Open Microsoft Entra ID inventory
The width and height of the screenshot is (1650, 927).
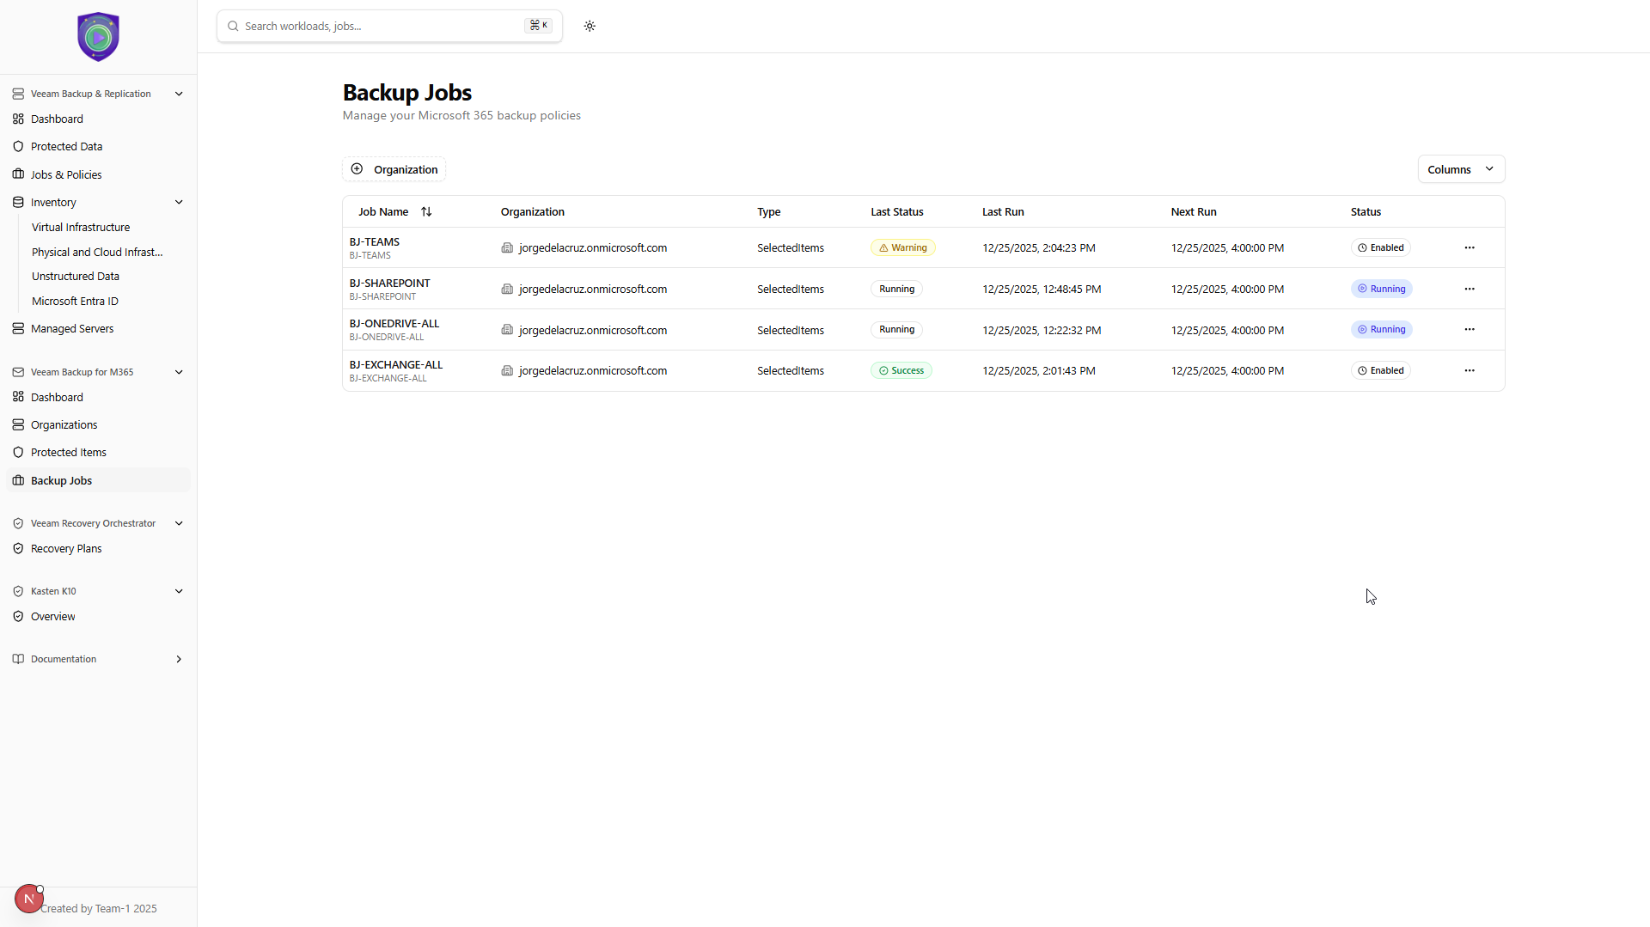(x=75, y=302)
